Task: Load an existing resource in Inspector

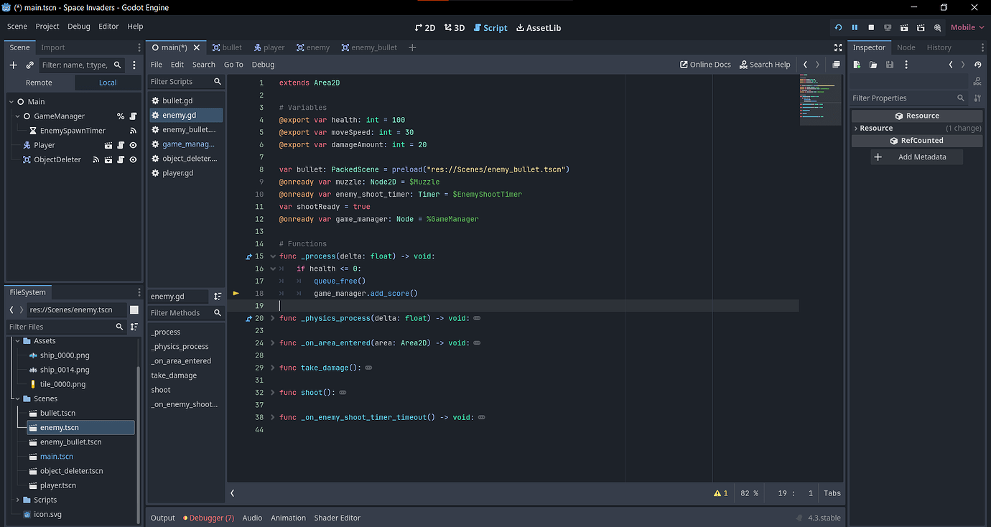Action: [873, 65]
